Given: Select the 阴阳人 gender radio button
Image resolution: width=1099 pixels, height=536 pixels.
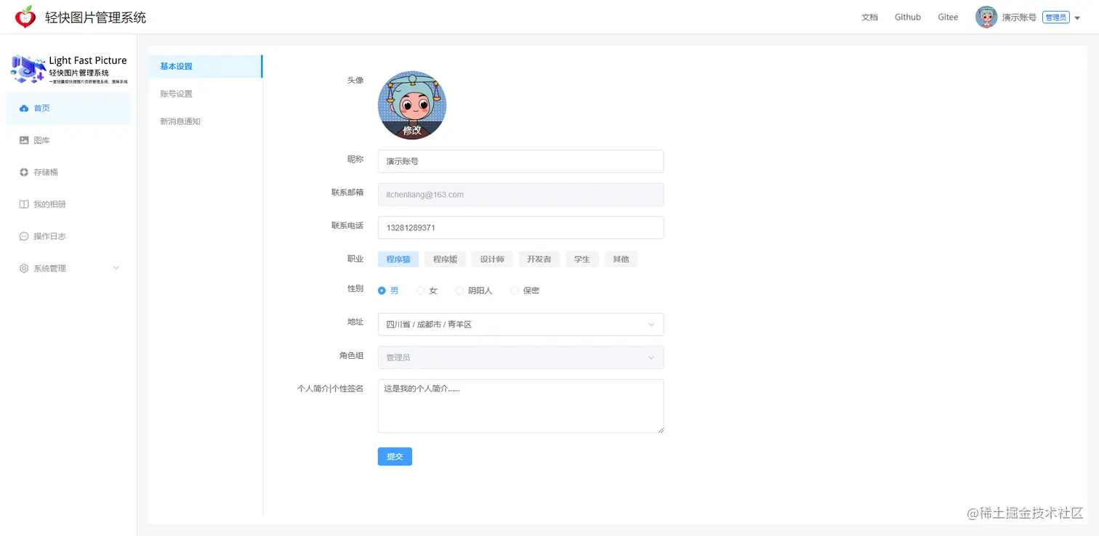Looking at the screenshot, I should point(459,291).
